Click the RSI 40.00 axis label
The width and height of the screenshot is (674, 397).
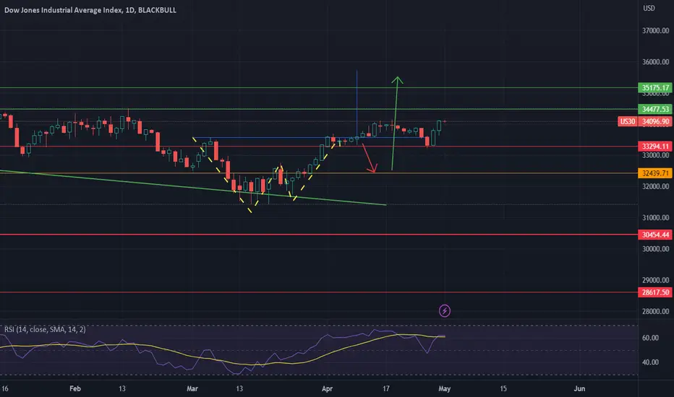(x=650, y=362)
